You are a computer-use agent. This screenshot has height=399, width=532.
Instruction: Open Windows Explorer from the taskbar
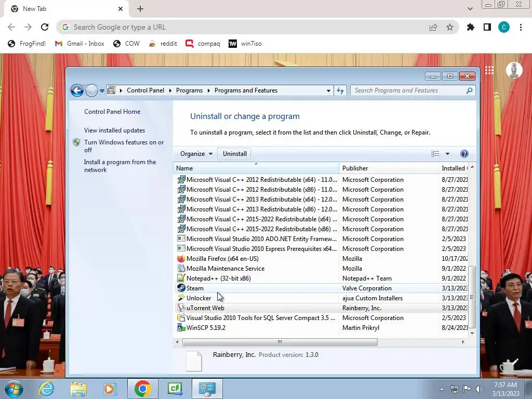pyautogui.click(x=78, y=389)
